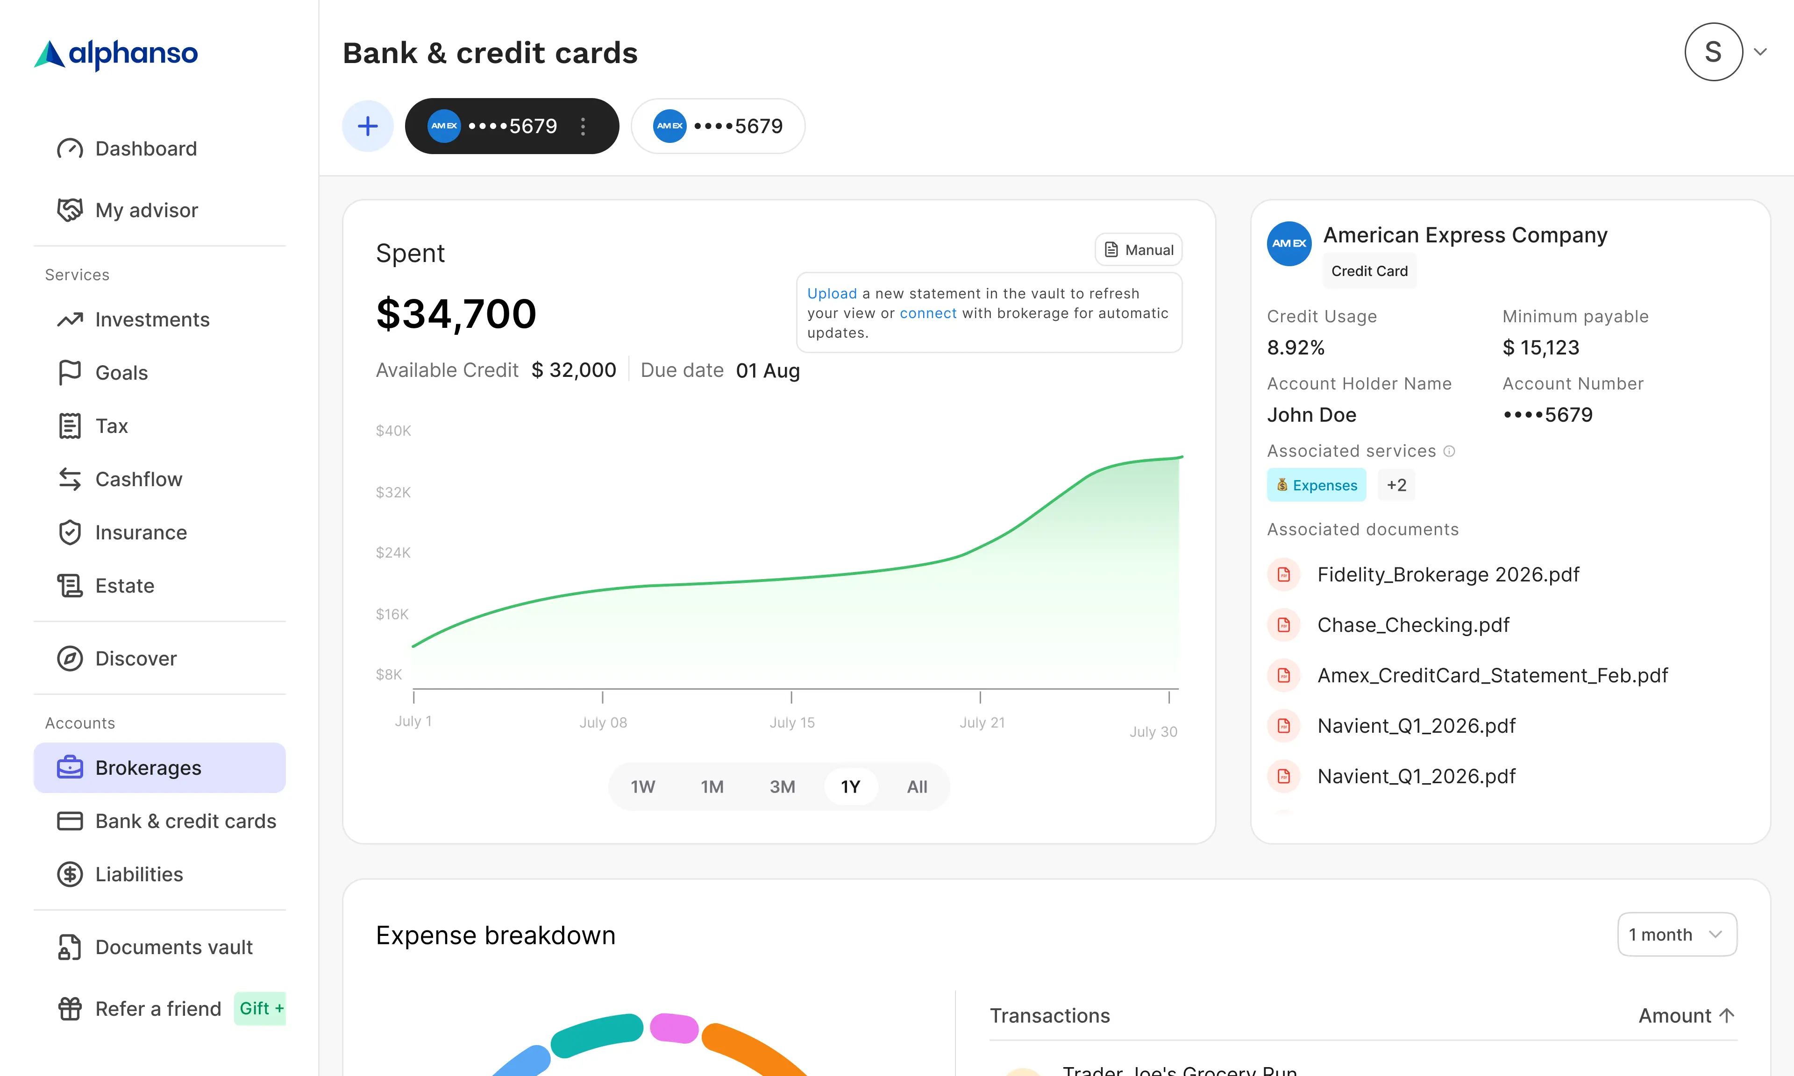
Task: Click the Discover compass icon
Action: (70, 658)
